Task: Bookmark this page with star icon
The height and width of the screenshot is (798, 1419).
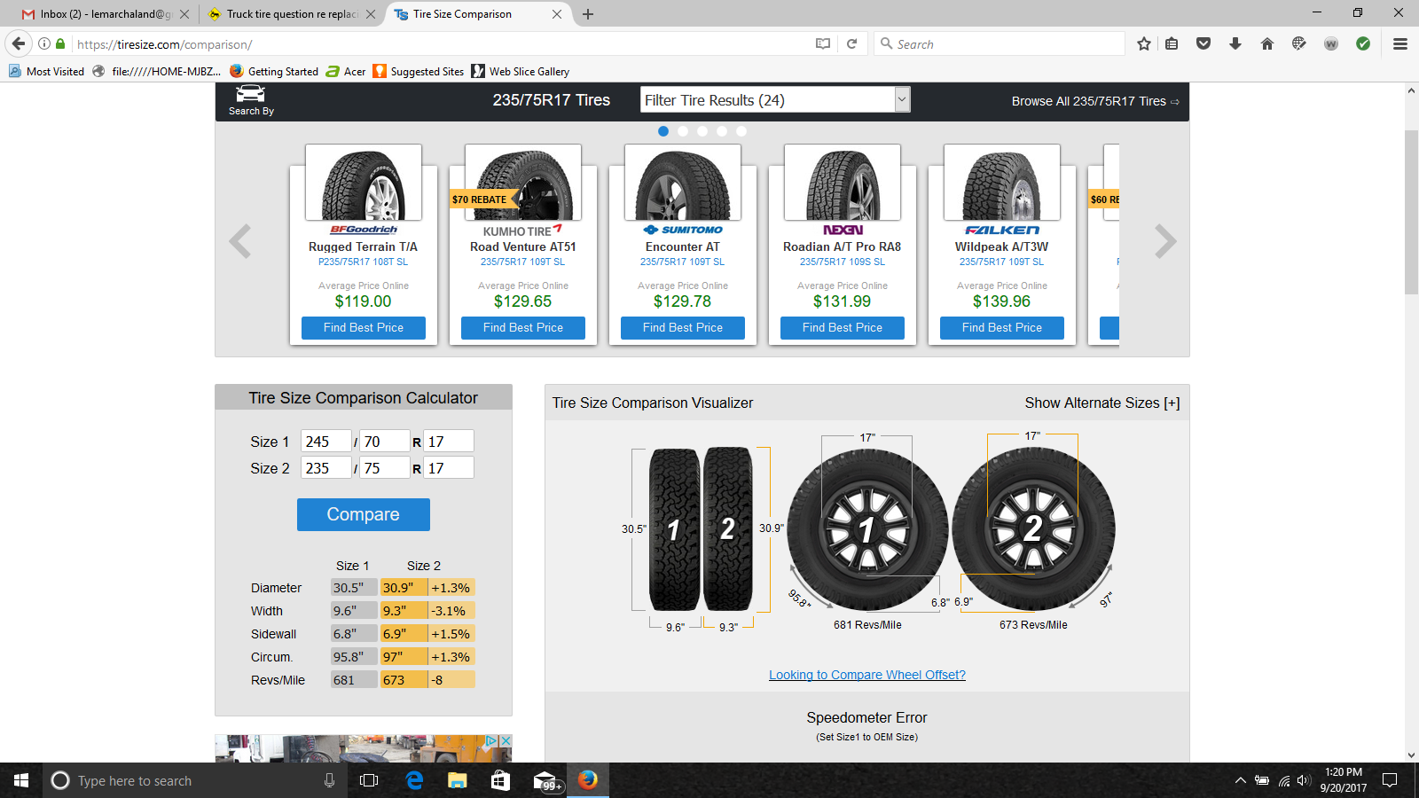Action: pyautogui.click(x=1144, y=43)
